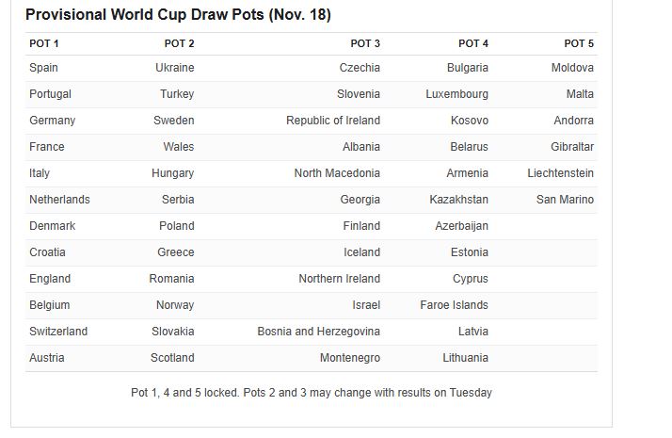Click Scotland in Pot 2
Screen dimensions: 672x438
[x=172, y=358]
